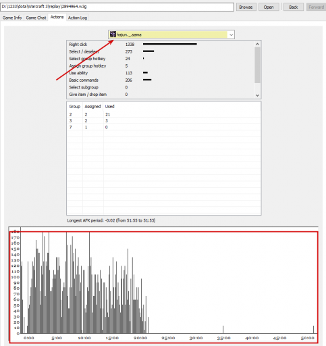The height and width of the screenshot is (346, 326).
Task: Click the hero icon beside hajun._.sama
Action: 113,34
